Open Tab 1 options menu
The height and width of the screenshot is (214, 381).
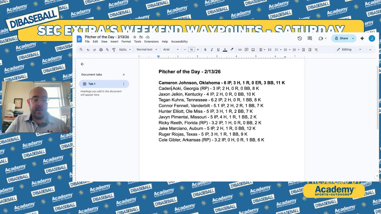coord(124,84)
